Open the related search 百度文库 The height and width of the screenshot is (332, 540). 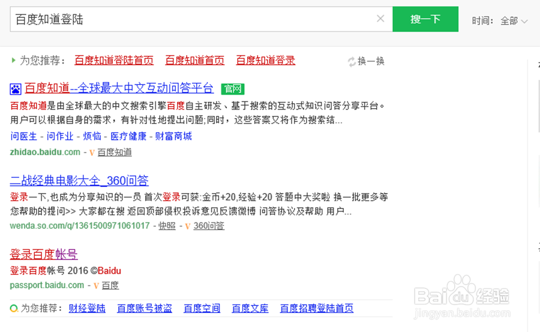(x=250, y=308)
